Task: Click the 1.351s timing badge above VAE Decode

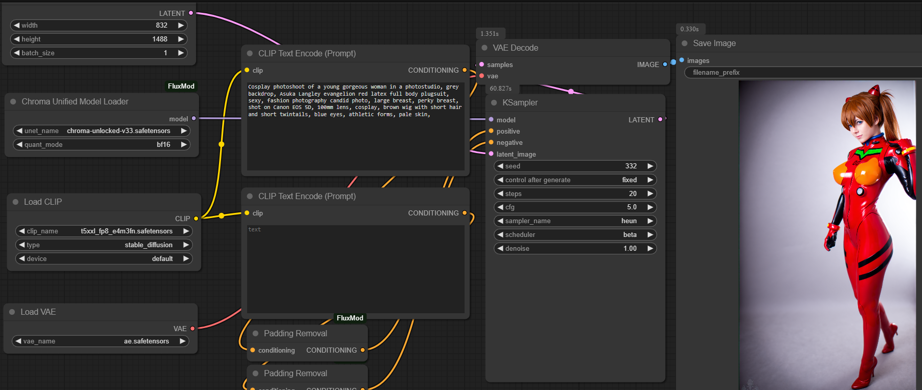Action: pyautogui.click(x=490, y=34)
